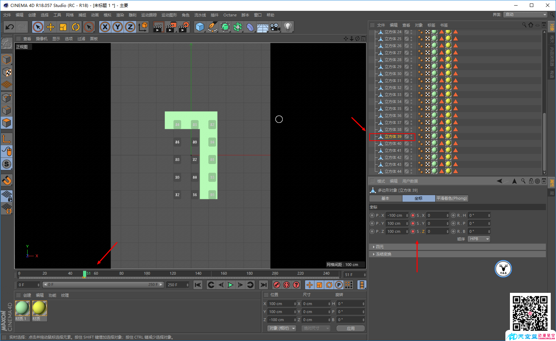This screenshot has width=556, height=341.
Task: Open the deformer object icon
Action: click(x=250, y=27)
